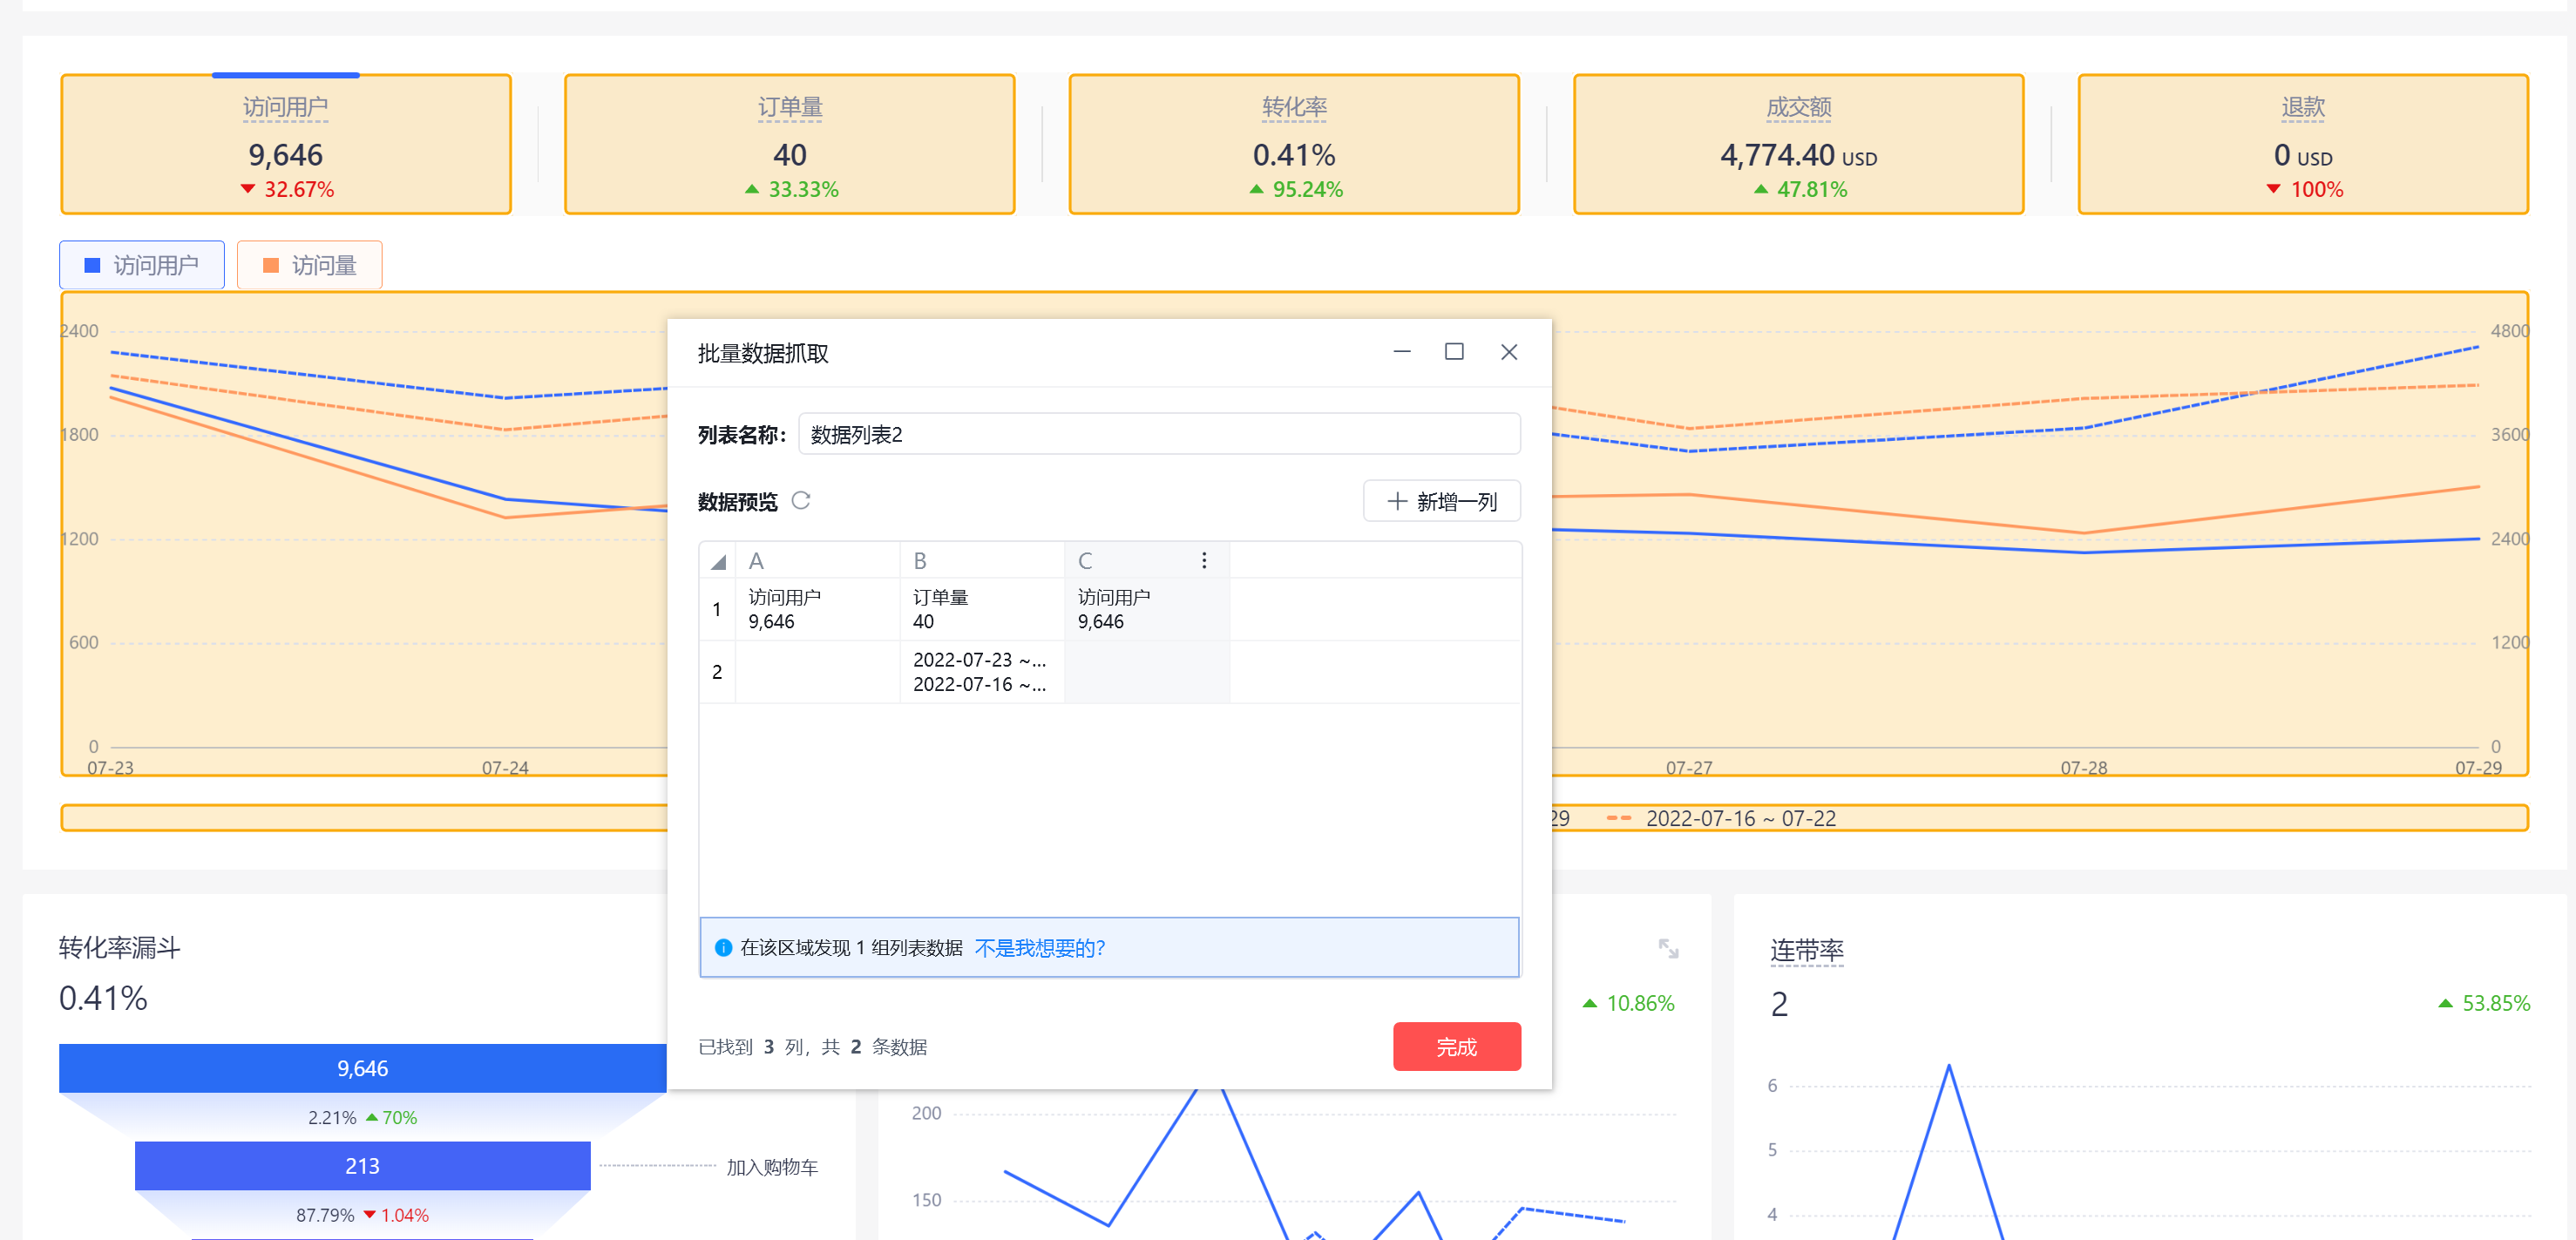Minimize the batch data capture dialog
Image resolution: width=2576 pixels, height=1240 pixels.
(x=1402, y=352)
